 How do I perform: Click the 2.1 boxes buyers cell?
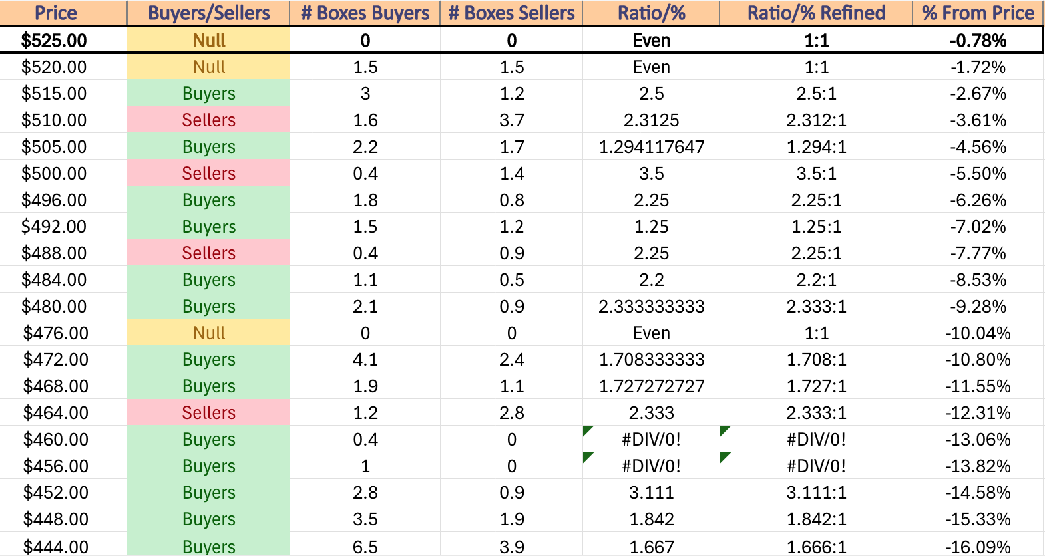365,306
